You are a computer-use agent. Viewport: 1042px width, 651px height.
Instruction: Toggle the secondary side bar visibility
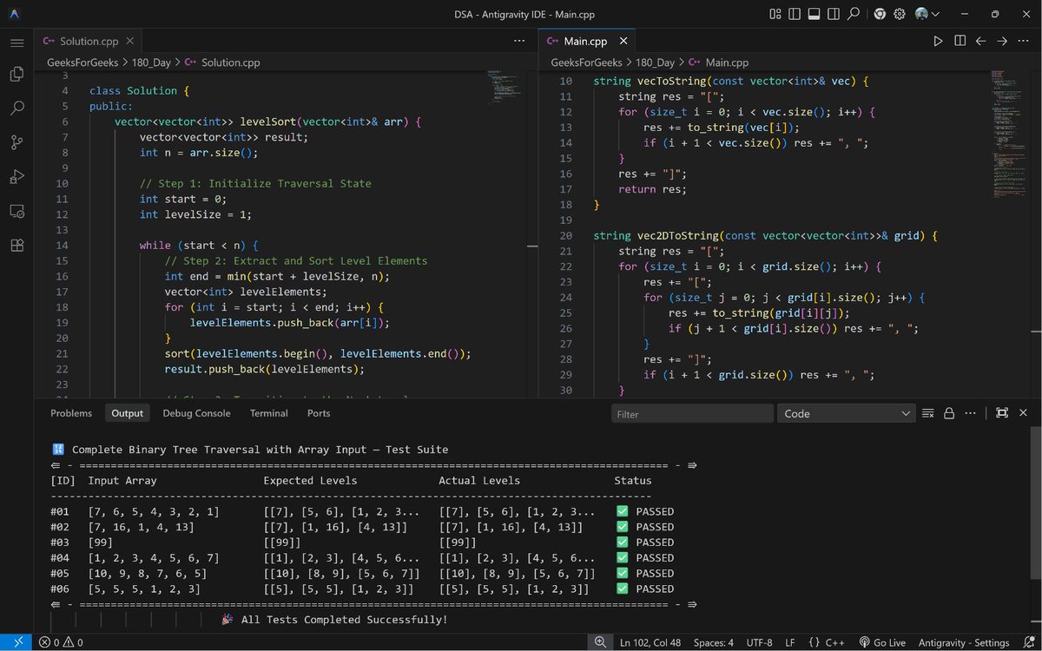[x=834, y=14]
